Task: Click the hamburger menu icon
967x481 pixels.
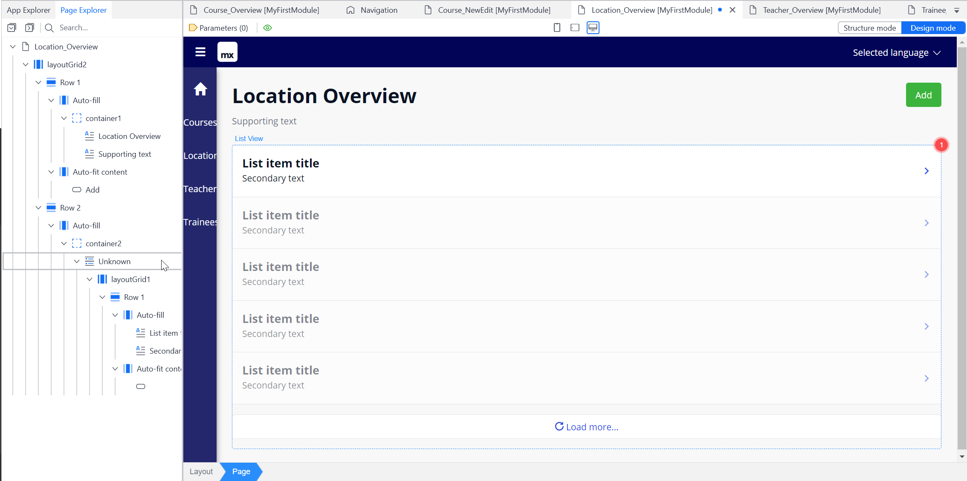Action: pyautogui.click(x=200, y=52)
